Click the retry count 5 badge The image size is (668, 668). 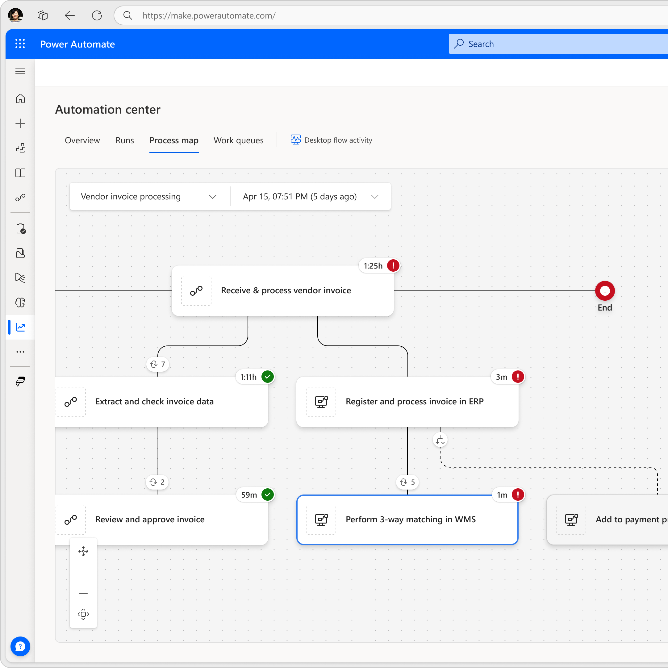click(407, 482)
